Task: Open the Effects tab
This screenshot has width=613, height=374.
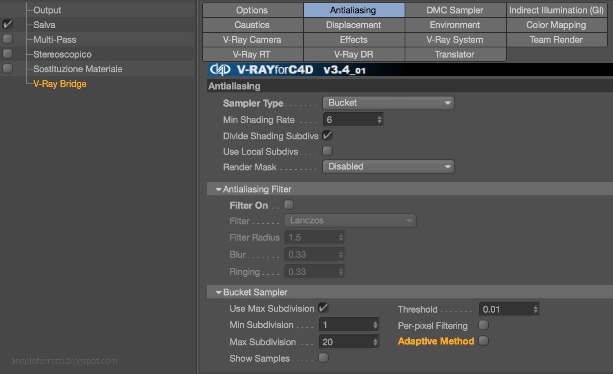Action: 354,40
